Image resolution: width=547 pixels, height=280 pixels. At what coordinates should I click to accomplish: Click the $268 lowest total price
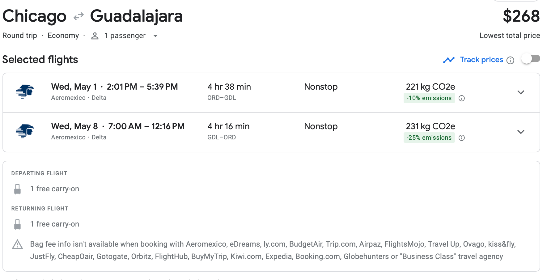[x=521, y=16]
